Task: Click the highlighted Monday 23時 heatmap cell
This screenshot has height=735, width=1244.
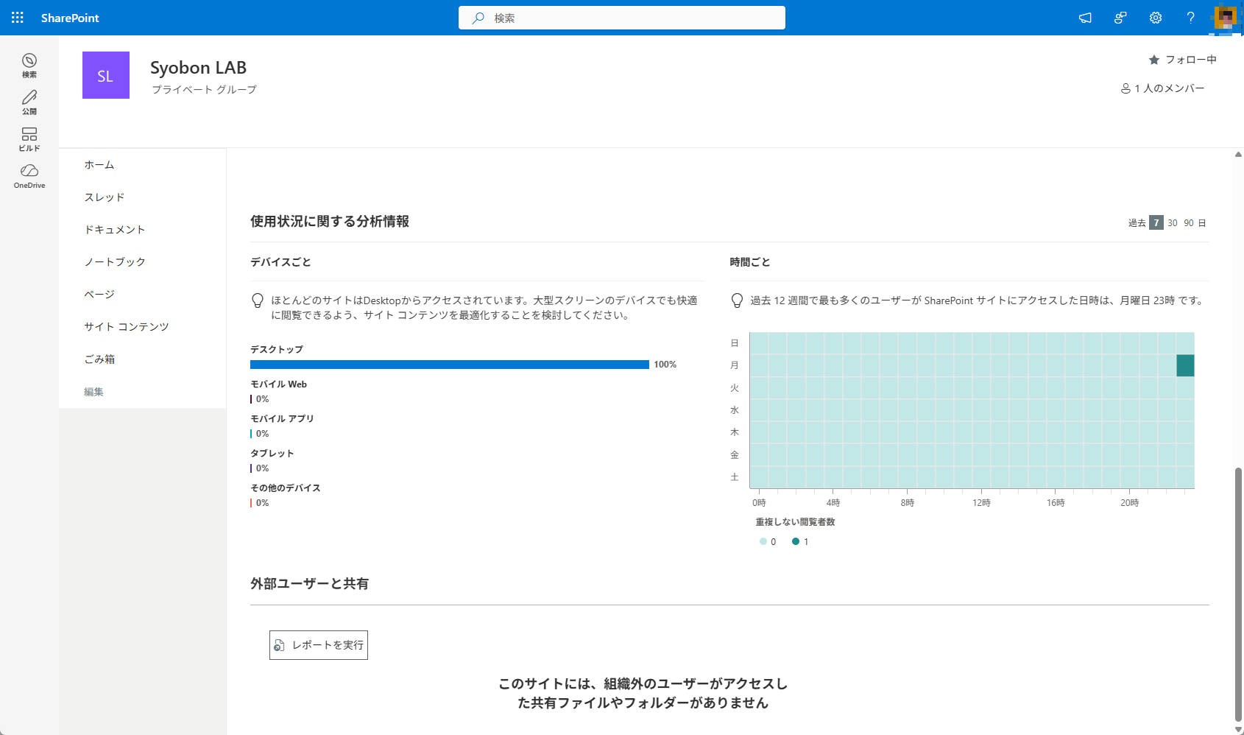Action: tap(1185, 365)
